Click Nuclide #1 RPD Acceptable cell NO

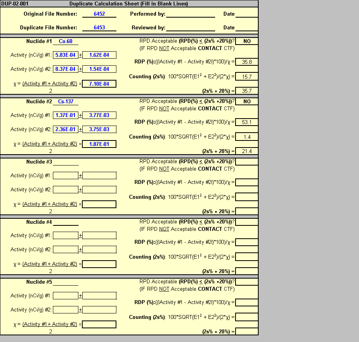pos(247,41)
